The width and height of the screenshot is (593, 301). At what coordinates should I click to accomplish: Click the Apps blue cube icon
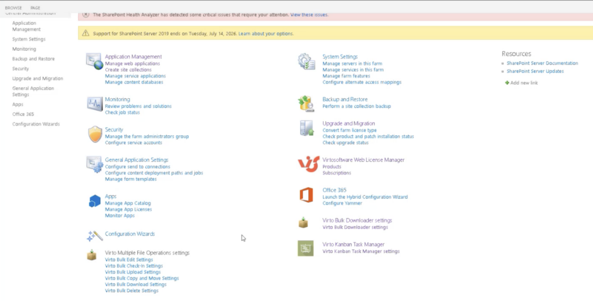94,201
